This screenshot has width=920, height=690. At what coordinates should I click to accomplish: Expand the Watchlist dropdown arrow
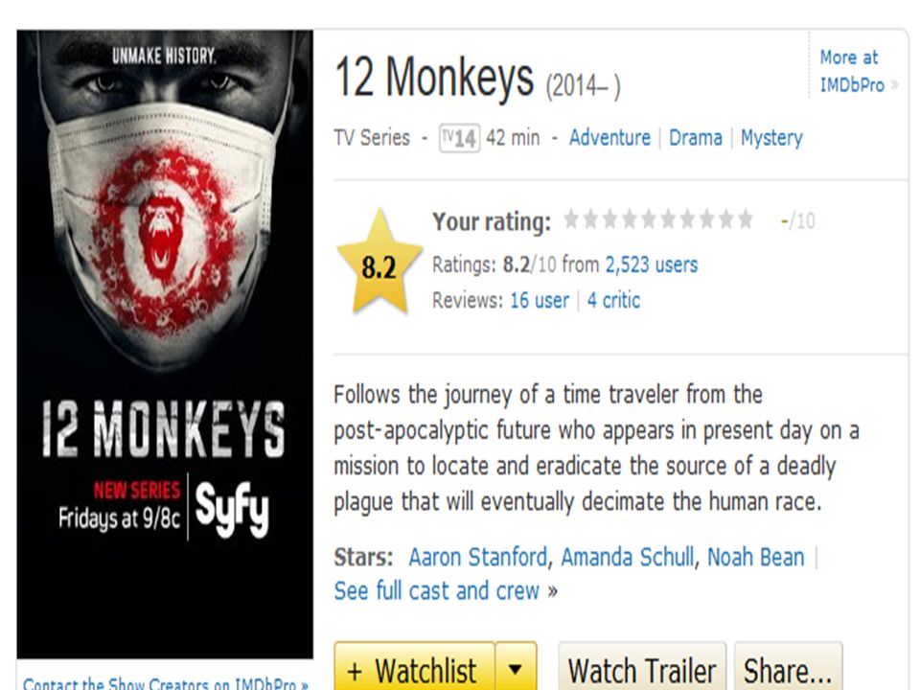516,668
